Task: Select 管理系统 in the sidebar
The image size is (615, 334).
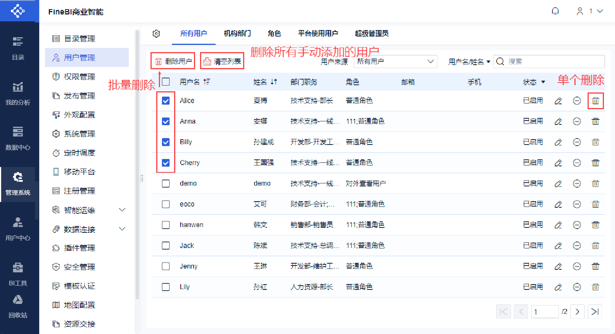Action: click(18, 184)
